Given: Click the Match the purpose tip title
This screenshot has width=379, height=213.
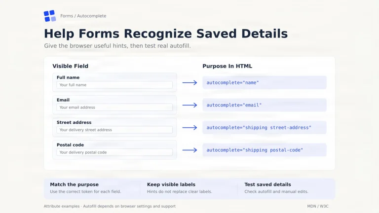Looking at the screenshot, I should [x=74, y=184].
